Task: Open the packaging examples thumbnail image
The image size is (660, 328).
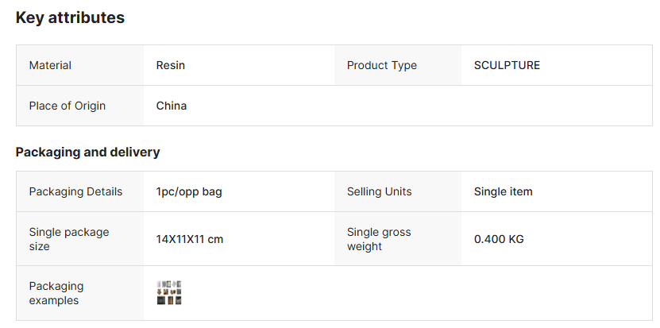Action: (169, 292)
